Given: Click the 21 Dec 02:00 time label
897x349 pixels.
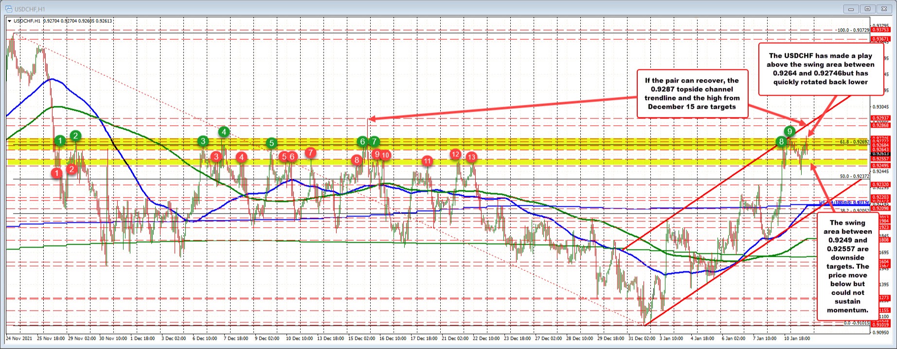Looking at the screenshot, I should pos(455,338).
